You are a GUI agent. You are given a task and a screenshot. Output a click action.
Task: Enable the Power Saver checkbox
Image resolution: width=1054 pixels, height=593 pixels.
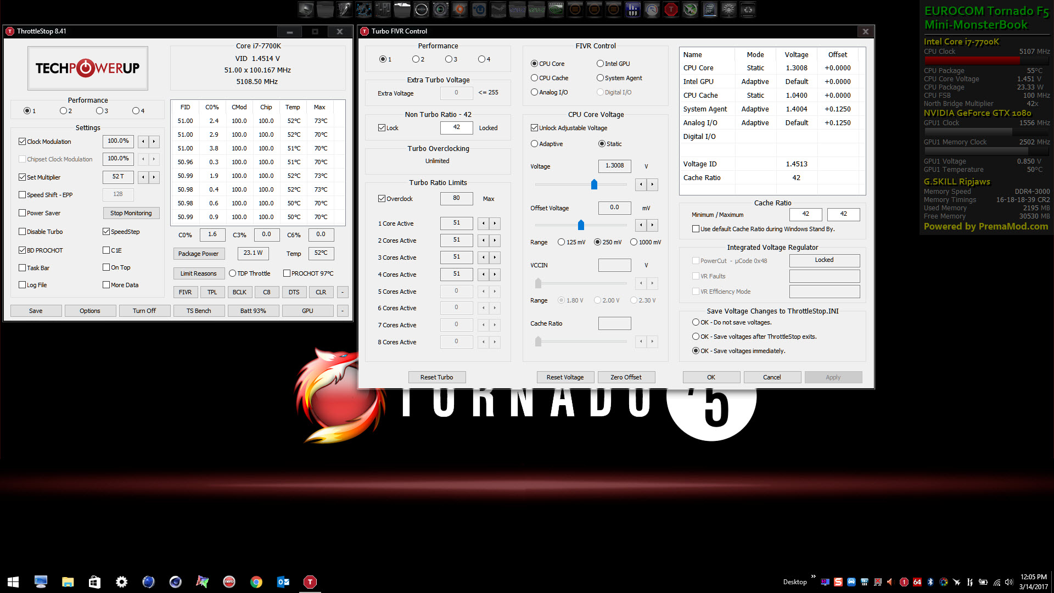point(22,213)
